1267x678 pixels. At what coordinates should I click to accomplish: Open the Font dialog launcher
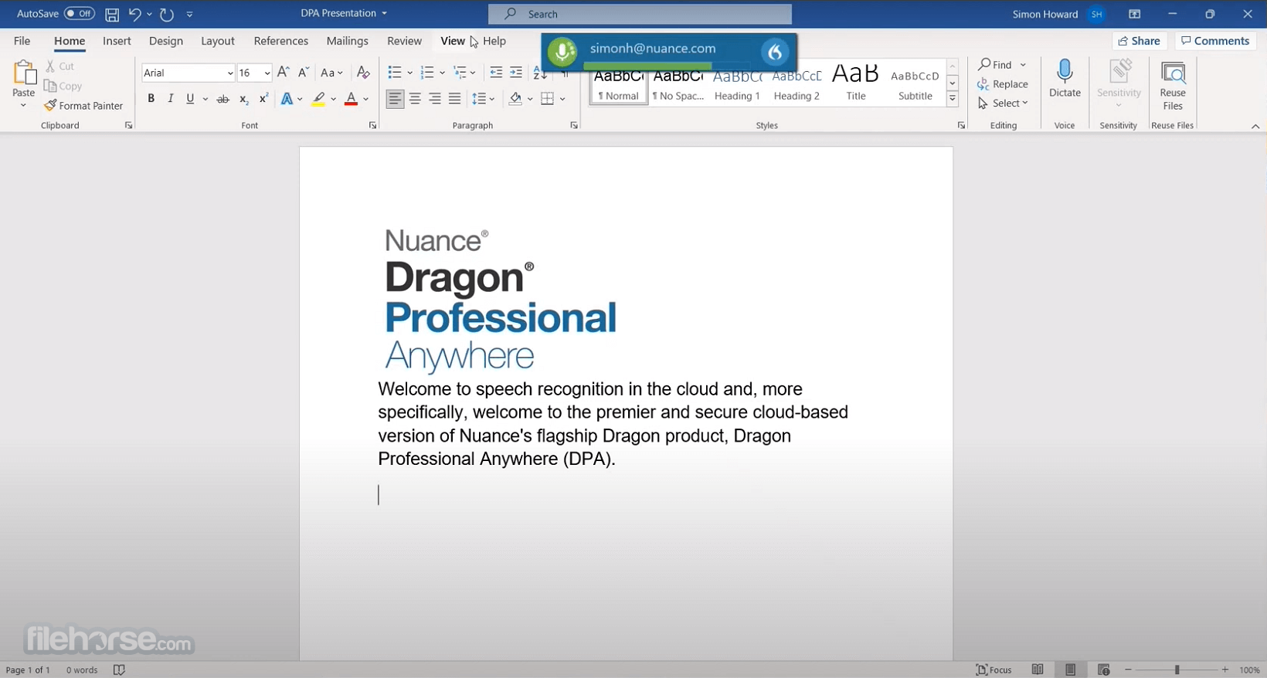(372, 125)
